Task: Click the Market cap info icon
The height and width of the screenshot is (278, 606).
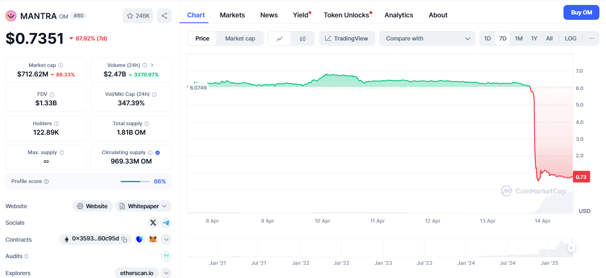Action: point(61,65)
